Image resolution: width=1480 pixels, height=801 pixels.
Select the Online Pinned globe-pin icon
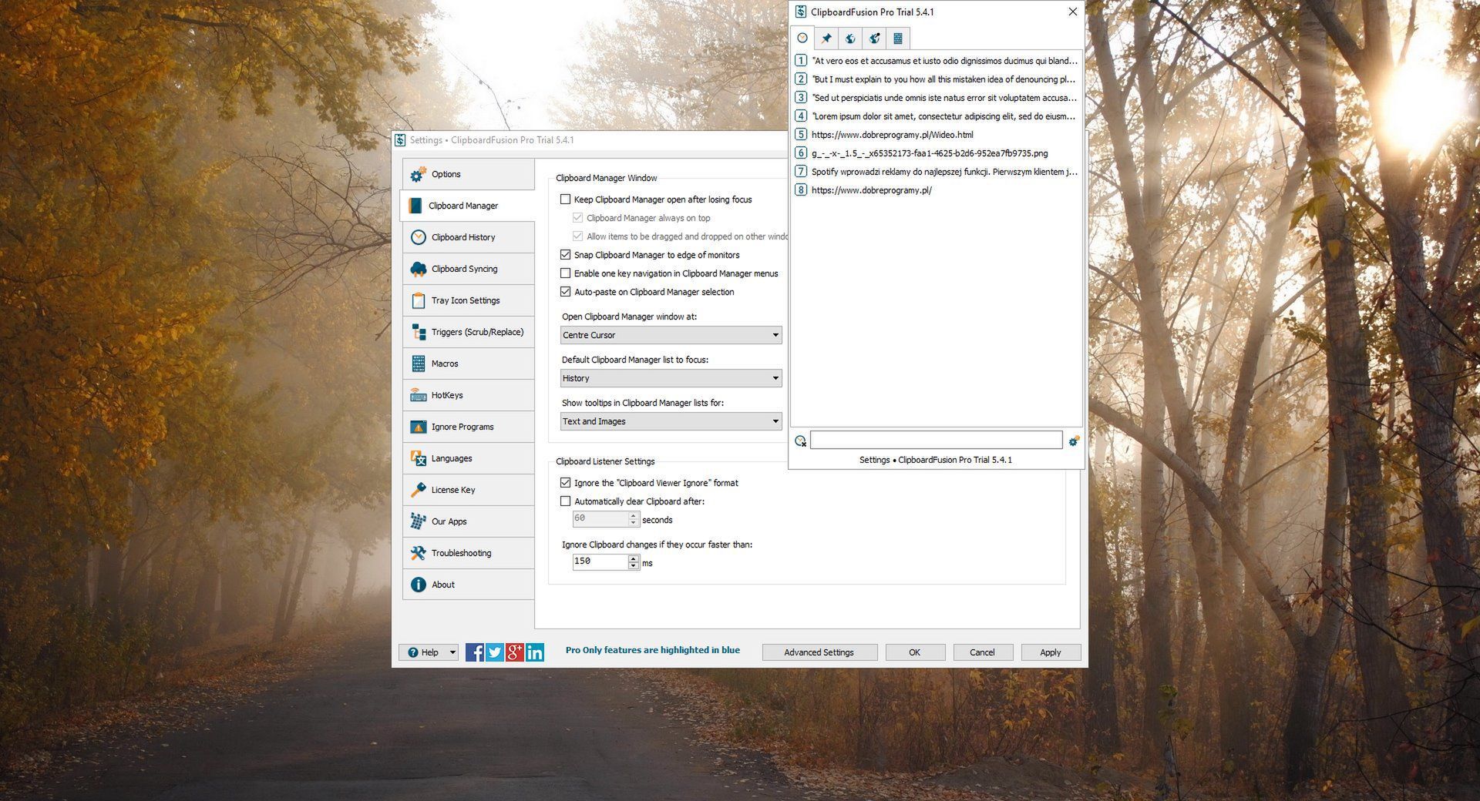874,38
